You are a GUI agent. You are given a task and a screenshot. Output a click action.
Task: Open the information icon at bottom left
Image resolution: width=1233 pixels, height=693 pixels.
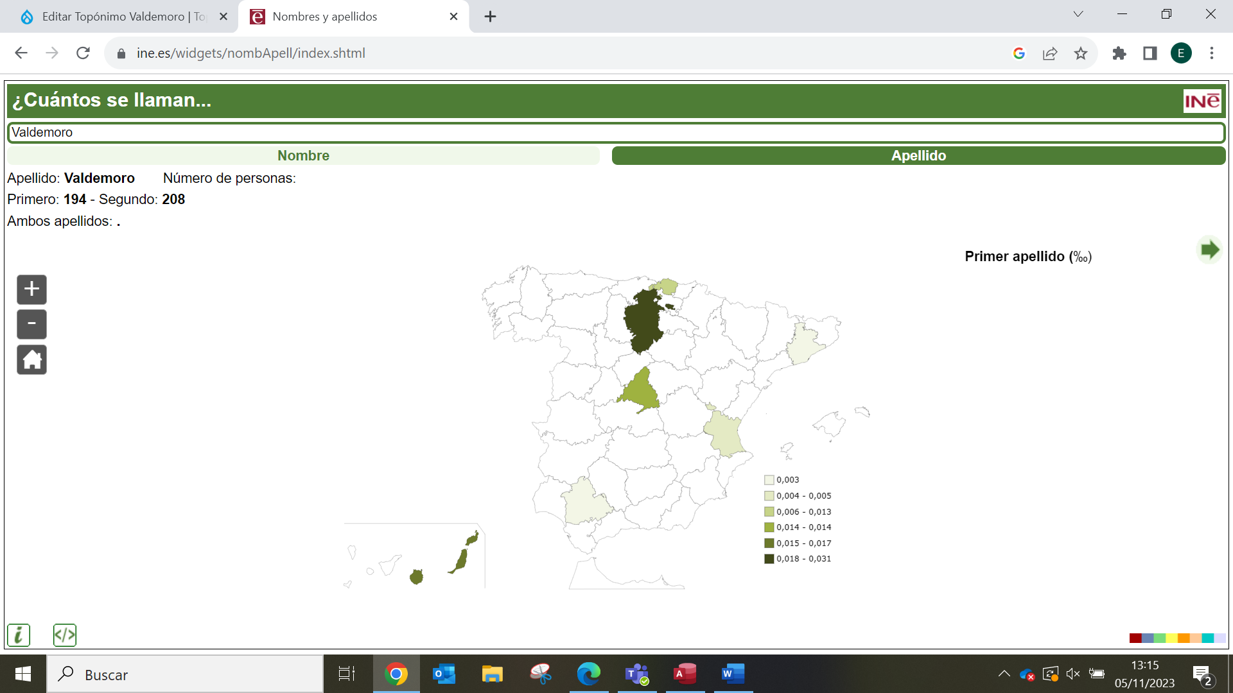pyautogui.click(x=18, y=635)
